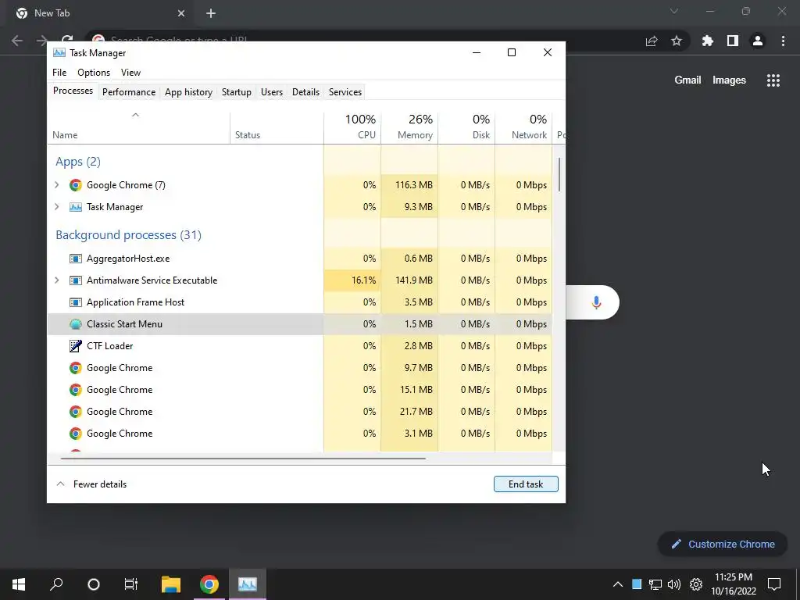Click the Google Chrome (7) app icon
800x600 pixels.
(76, 185)
